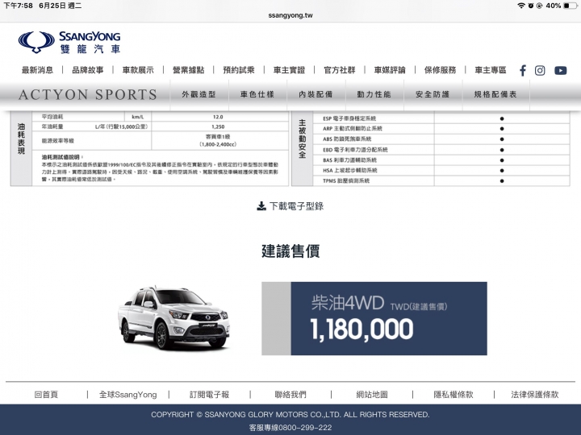The image size is (581, 435).
Task: Tap the download icon beside 下載電子型錄
Action: 261,206
